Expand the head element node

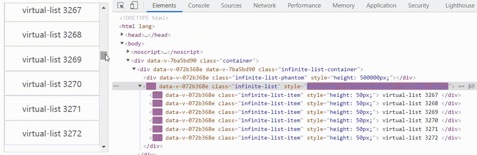(122, 35)
